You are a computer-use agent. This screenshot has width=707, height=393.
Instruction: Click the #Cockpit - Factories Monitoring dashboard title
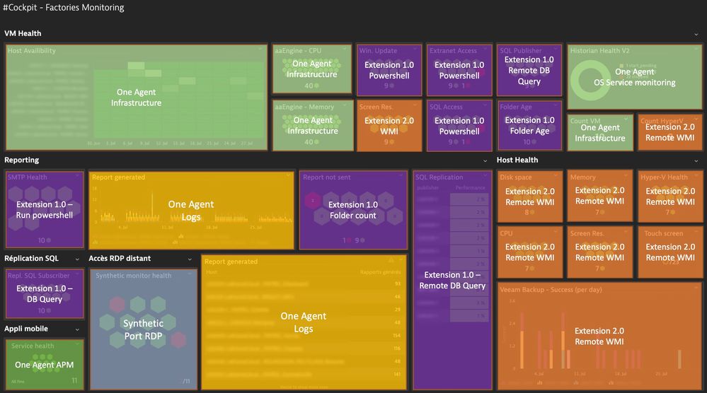pyautogui.click(x=64, y=8)
